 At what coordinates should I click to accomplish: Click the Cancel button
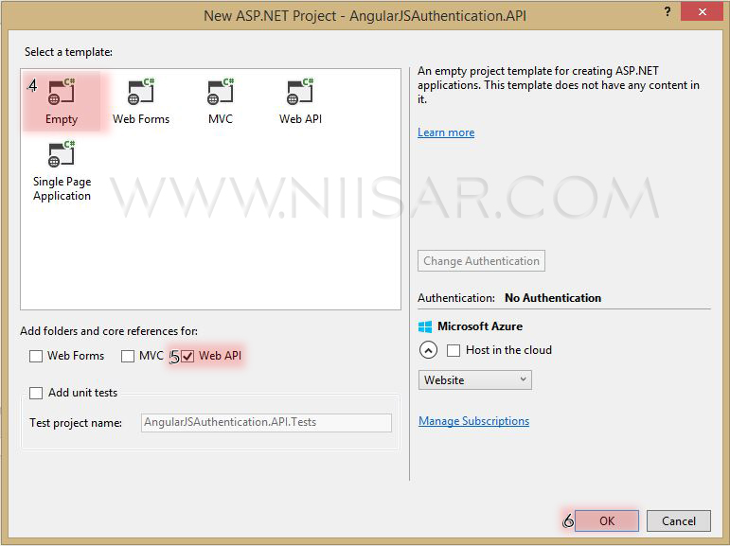pos(679,520)
